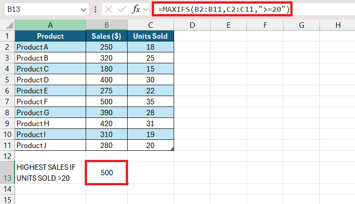Click units sold 18 for Product A
This screenshot has width=355, height=204.
click(x=150, y=47)
